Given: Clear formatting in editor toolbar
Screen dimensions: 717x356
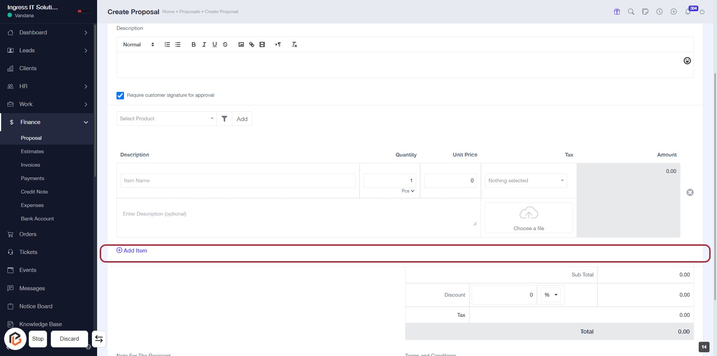Looking at the screenshot, I should tap(294, 44).
